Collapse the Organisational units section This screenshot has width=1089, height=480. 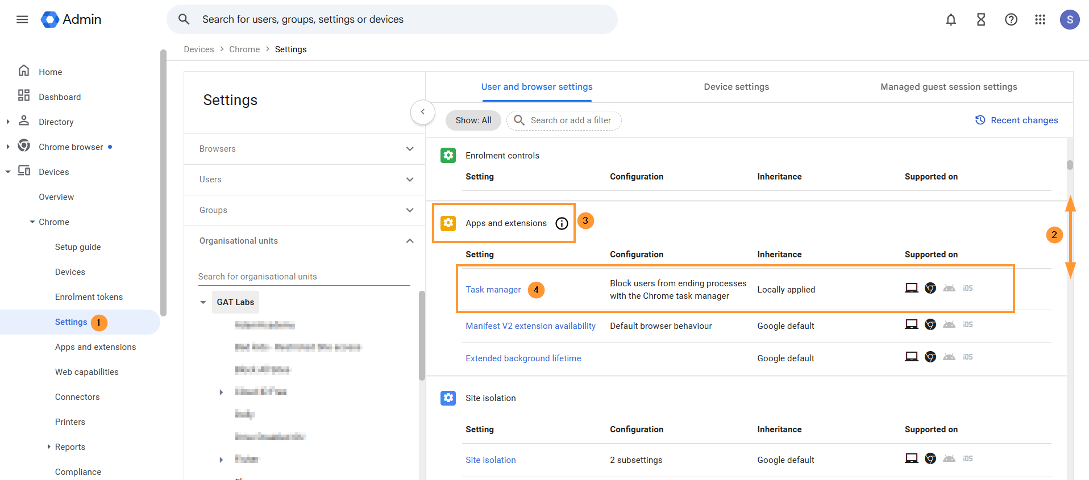point(409,241)
